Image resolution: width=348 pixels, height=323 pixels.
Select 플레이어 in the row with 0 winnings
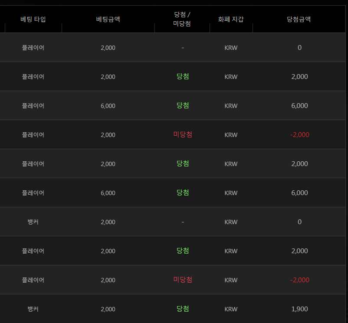[x=33, y=48]
